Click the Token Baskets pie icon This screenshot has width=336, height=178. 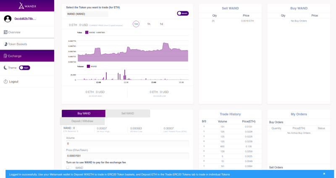[5, 44]
